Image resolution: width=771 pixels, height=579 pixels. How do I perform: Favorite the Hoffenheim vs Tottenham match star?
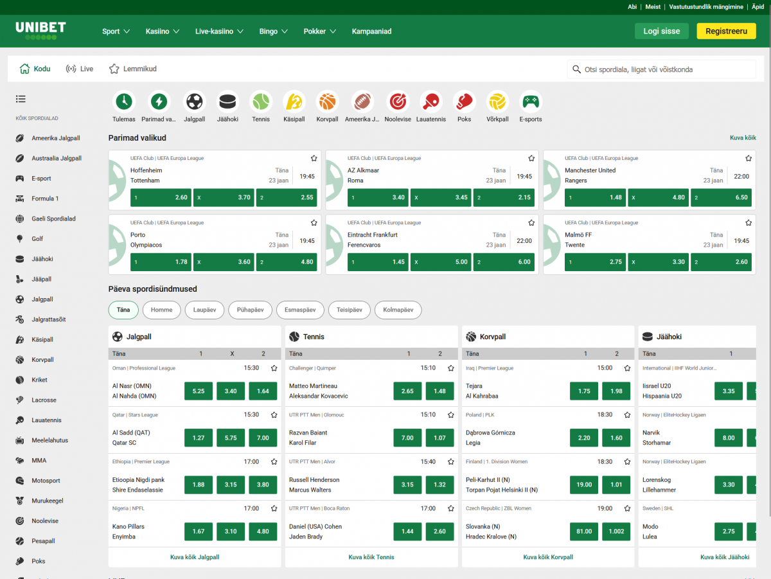314,158
